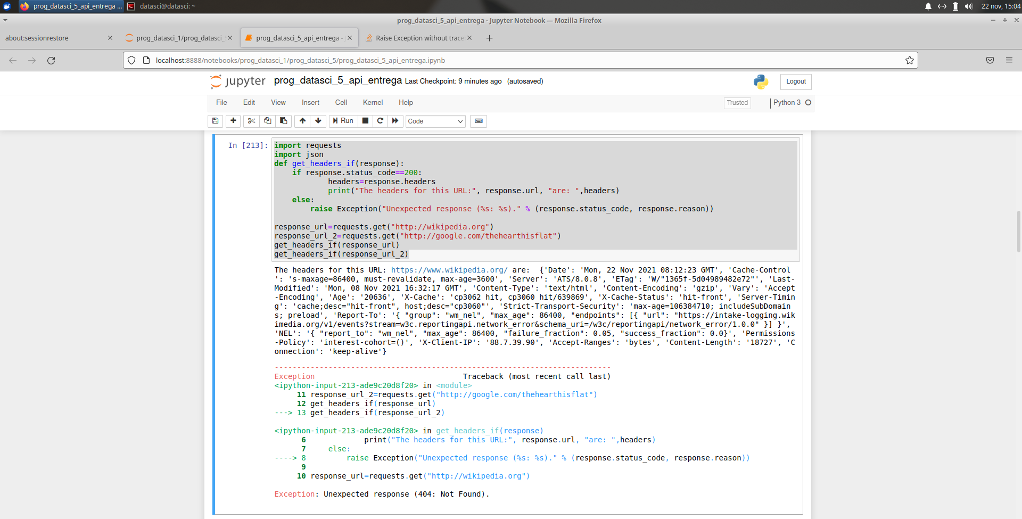Image resolution: width=1022 pixels, height=519 pixels.
Task: Move selected cell up
Action: tap(302, 121)
